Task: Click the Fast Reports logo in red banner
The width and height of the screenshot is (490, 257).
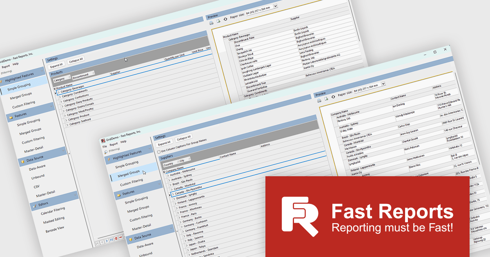Action: [x=300, y=216]
